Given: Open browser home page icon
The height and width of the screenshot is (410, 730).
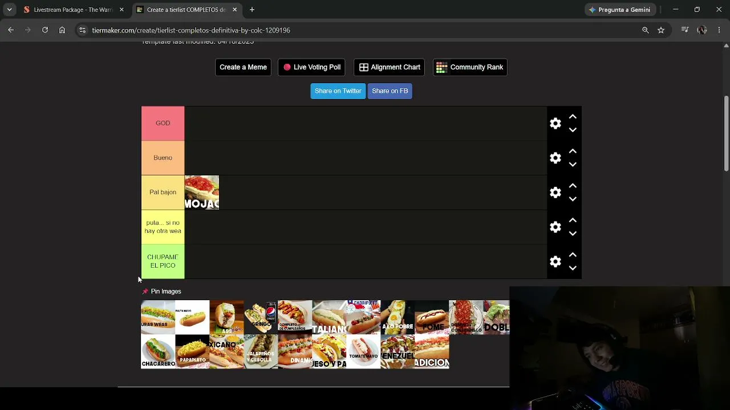Looking at the screenshot, I should pyautogui.click(x=62, y=30).
